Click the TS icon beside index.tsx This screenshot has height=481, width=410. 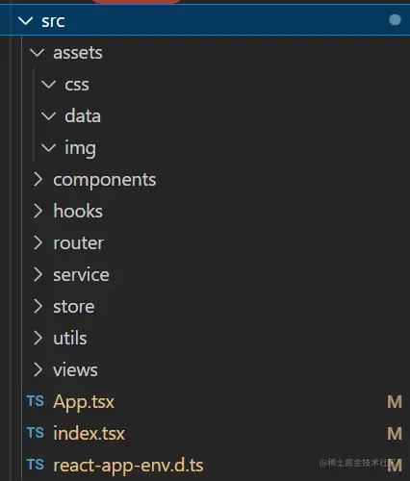[36, 433]
